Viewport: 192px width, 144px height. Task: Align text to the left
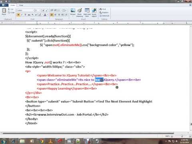point(52,15)
